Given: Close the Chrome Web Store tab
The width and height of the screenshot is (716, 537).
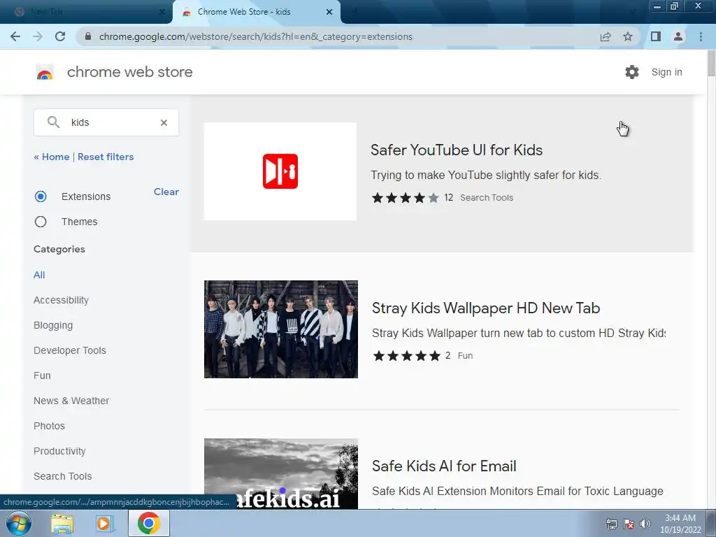Looking at the screenshot, I should click(x=329, y=12).
